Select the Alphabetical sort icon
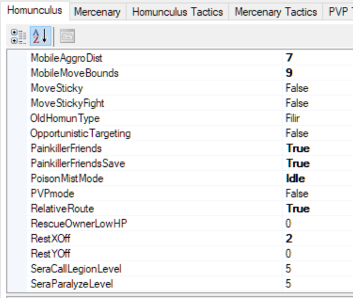 tap(41, 36)
